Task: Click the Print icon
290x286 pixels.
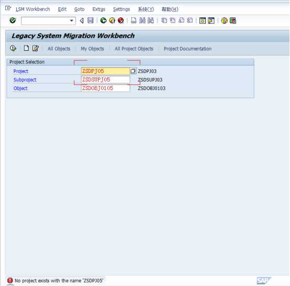Action: 133,20
